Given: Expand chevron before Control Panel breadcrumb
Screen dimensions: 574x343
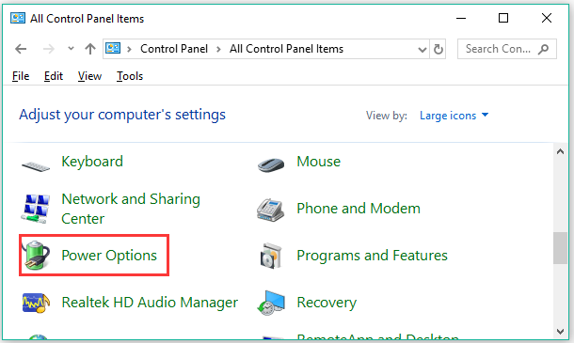Looking at the screenshot, I should [129, 49].
